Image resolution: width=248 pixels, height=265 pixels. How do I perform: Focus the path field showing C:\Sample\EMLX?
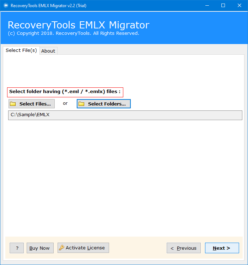[x=125, y=115]
